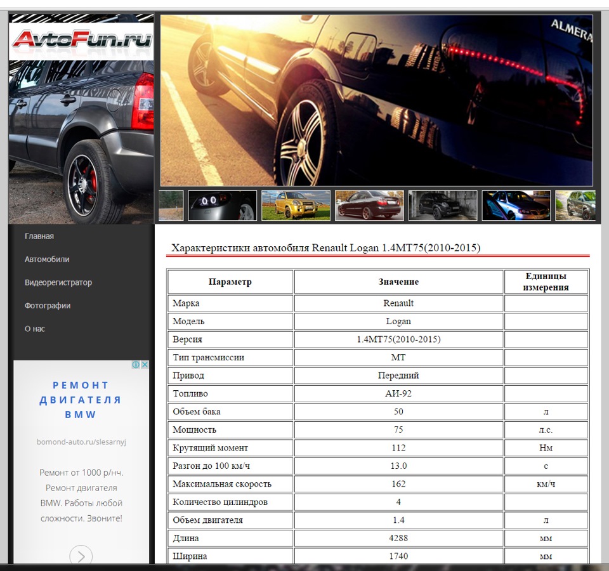Click the 'АИ-92' fuel value cell

pos(398,394)
